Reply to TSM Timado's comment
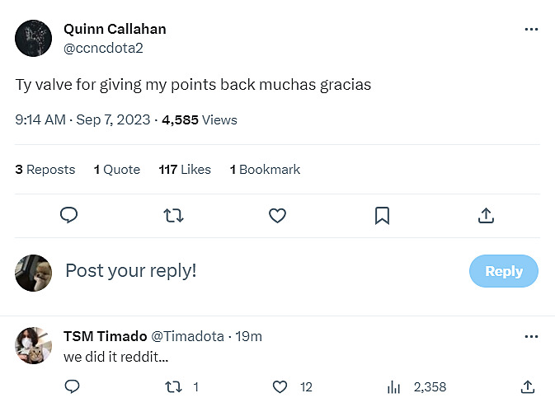 point(72,386)
